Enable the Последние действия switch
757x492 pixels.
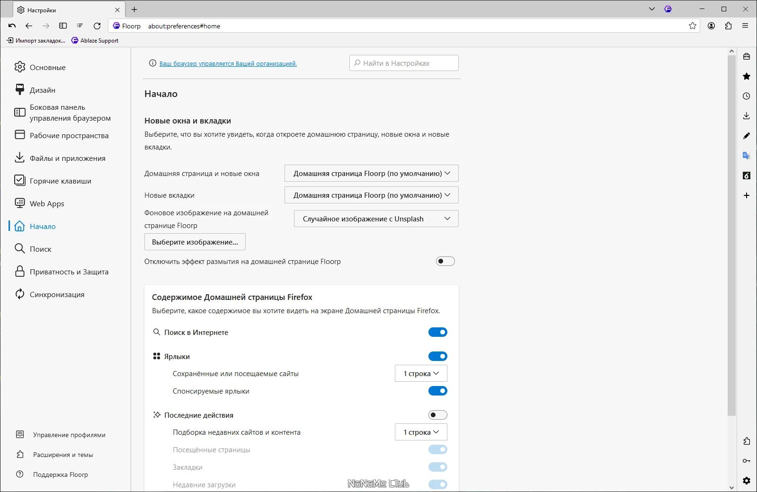tap(438, 415)
